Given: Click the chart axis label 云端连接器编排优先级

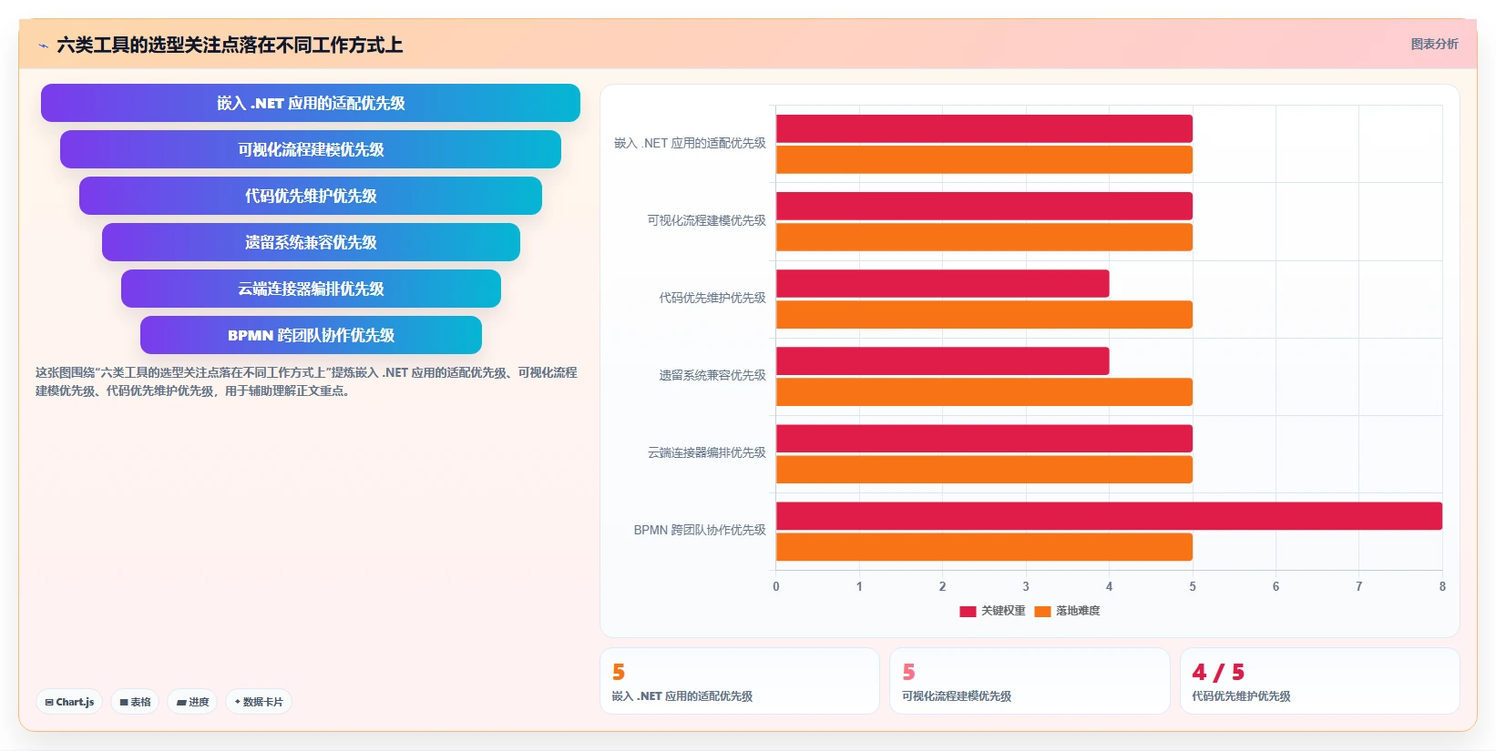Looking at the screenshot, I should 707,453.
